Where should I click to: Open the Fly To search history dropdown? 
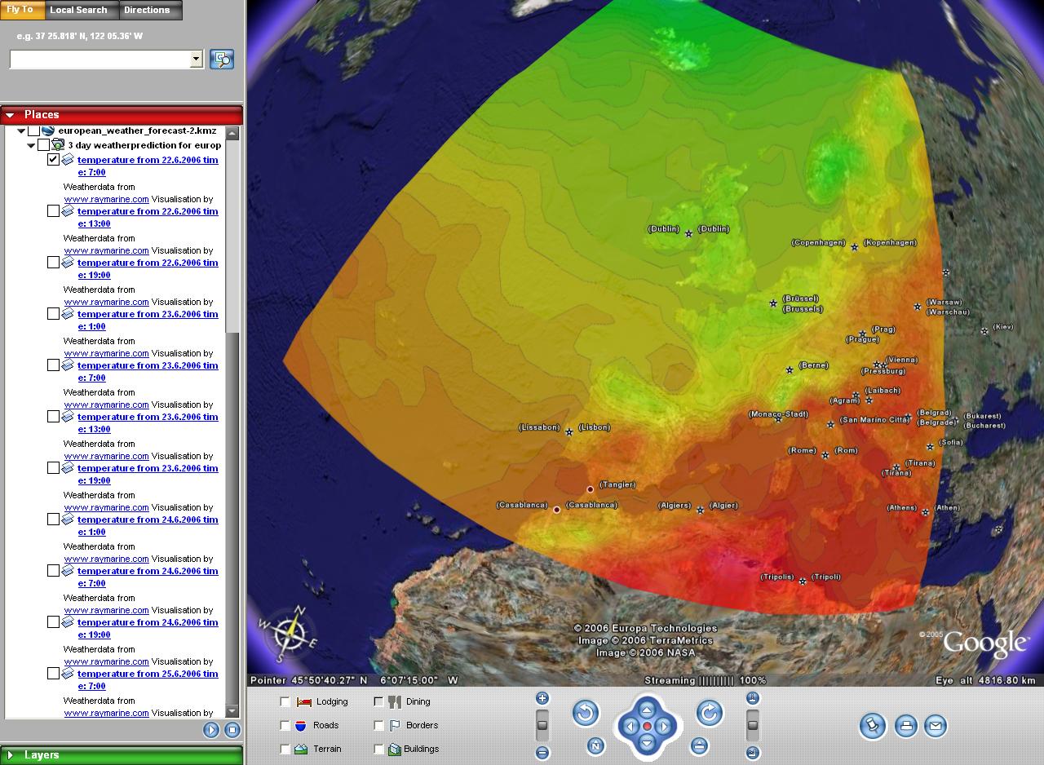[196, 60]
